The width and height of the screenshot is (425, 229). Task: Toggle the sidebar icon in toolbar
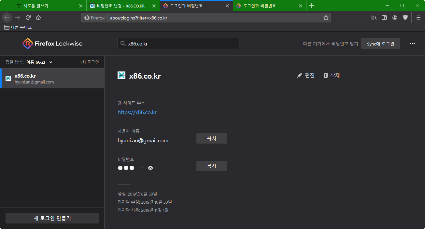pyautogui.click(x=384, y=18)
